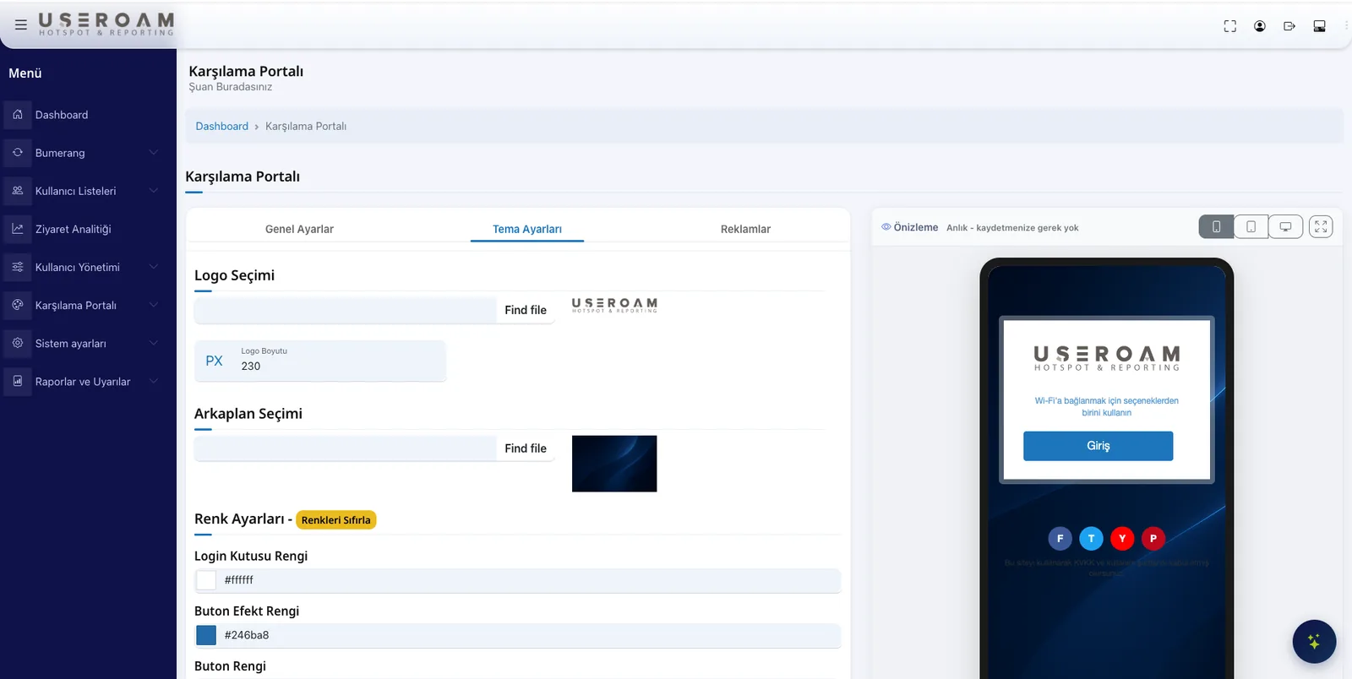The width and height of the screenshot is (1352, 679).
Task: Open the sparkle assistant floating button
Action: (x=1314, y=642)
